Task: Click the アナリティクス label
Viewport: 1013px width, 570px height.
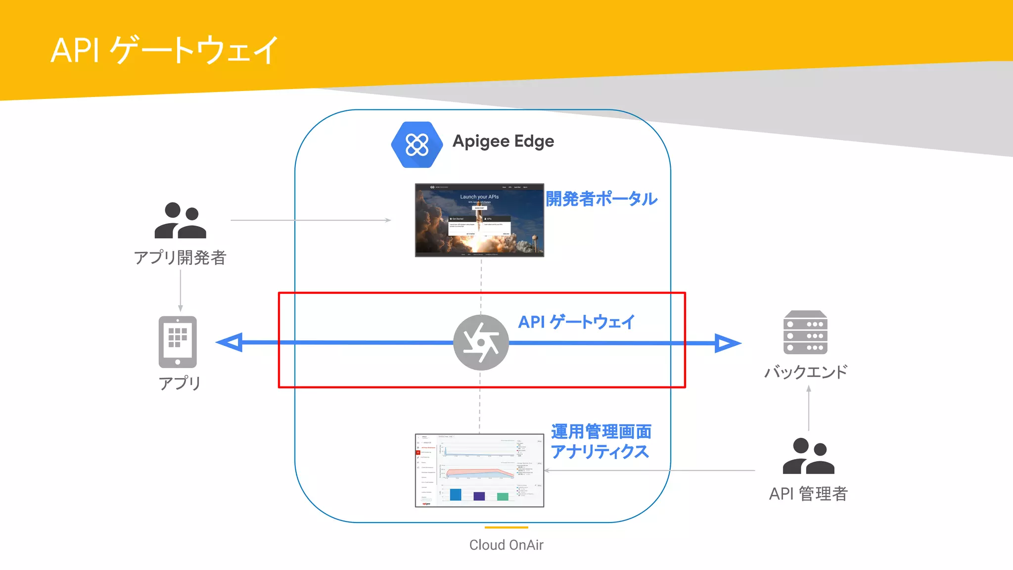Action: 599,451
